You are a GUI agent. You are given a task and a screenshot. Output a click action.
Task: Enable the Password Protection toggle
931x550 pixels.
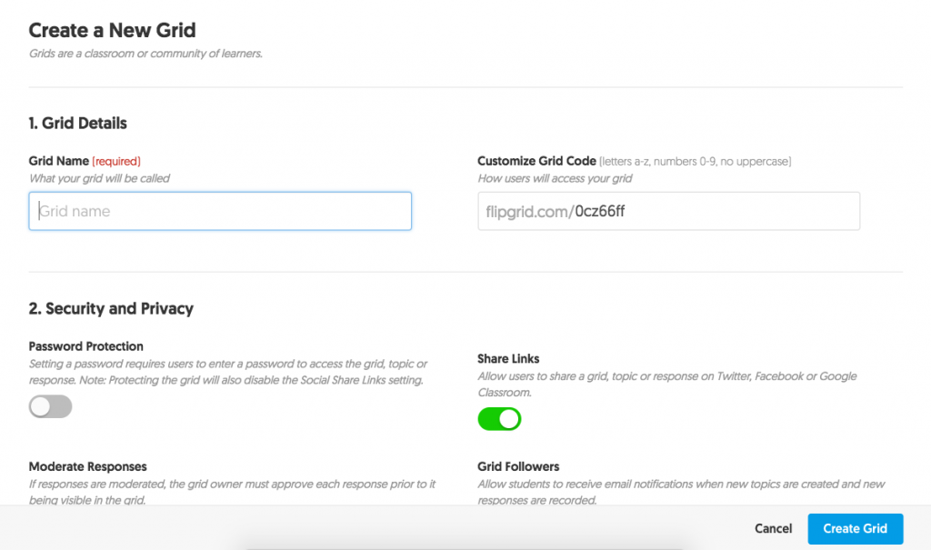pos(51,406)
